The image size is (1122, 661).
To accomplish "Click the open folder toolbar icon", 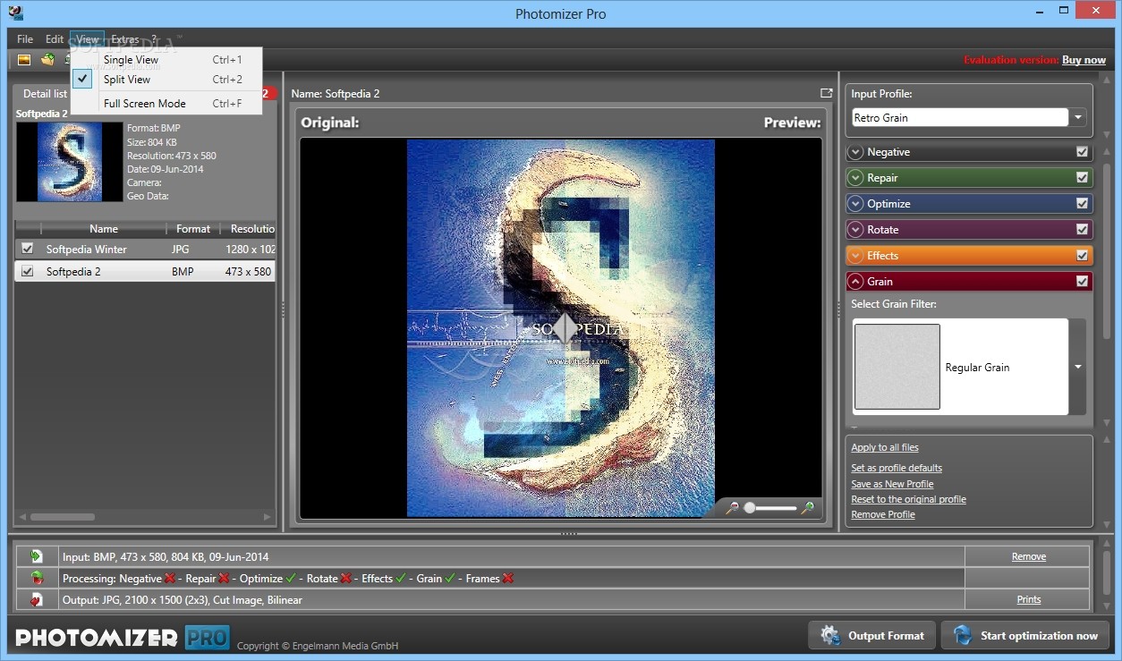I will coord(48,60).
